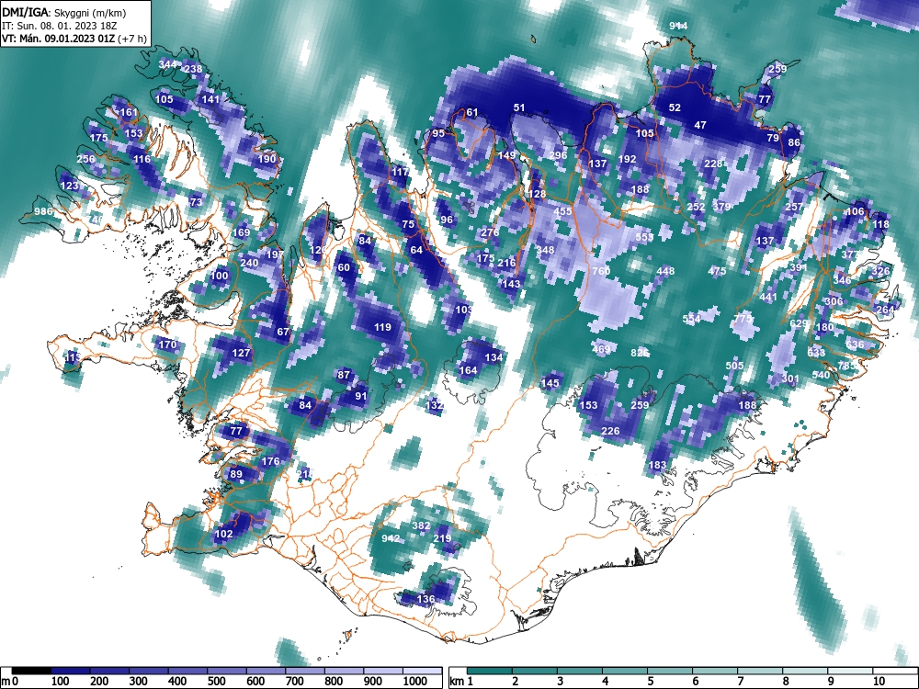Click the 'm 0' label on the metre legend

click(10, 681)
